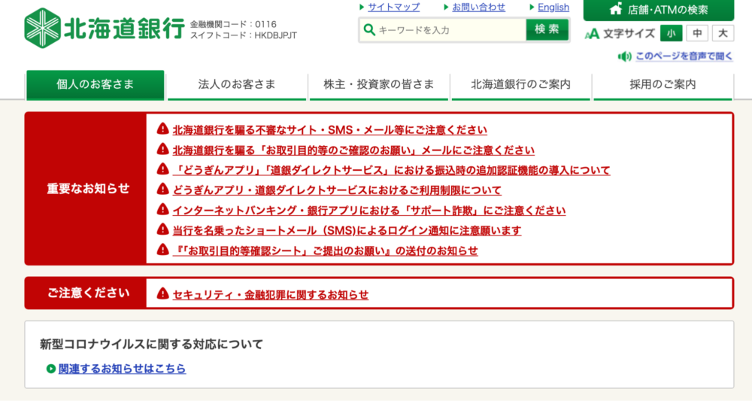The image size is (752, 401).
Task: Click warning icon beside お取引目的等のご確認のお願い mail notice
Action: 162,149
